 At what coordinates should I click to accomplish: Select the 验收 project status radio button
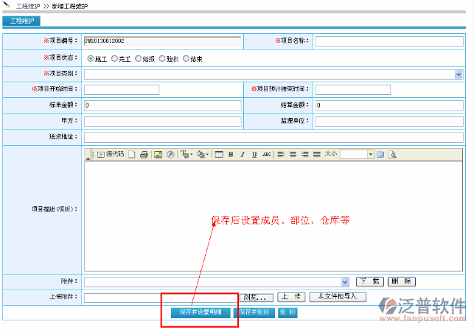click(x=162, y=58)
